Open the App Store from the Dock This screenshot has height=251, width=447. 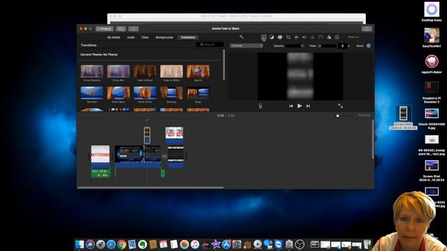click(226, 244)
